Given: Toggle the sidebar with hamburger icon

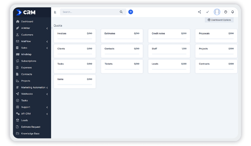Looking at the screenshot, I should (x=55, y=12).
